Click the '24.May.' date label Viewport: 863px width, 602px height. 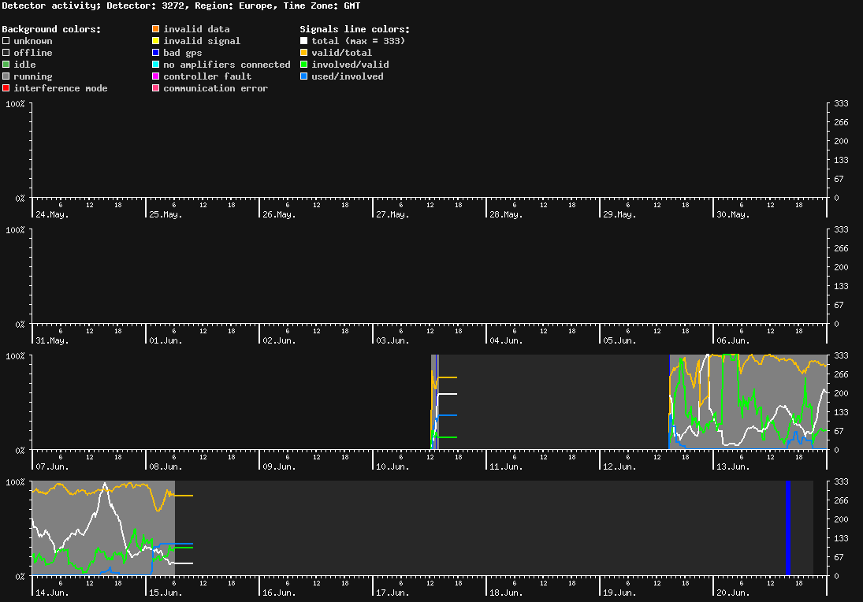click(x=52, y=214)
